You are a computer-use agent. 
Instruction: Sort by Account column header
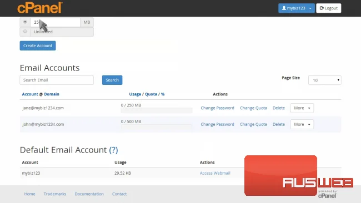click(x=30, y=94)
